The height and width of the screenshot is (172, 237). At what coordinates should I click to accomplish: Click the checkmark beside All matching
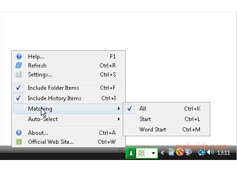[130, 108]
